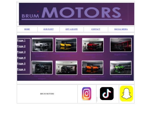Click the Snapchat ghost icon
151x113 pixels.
point(126,93)
